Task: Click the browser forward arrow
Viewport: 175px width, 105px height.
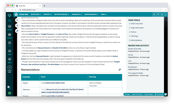Action: click(12, 10)
